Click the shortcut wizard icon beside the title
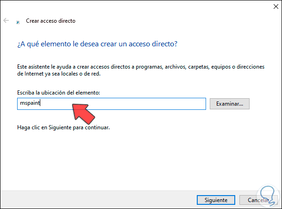282x209 pixels. click(18, 21)
